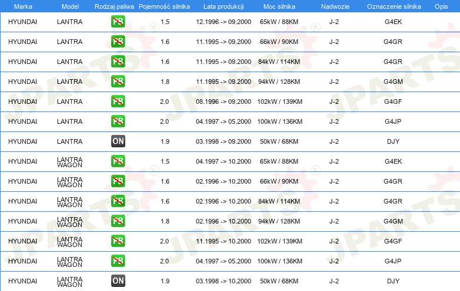This screenshot has height=291, width=460.
Task: Click the Rodzaj paliwa column header
Action: pos(114,6)
